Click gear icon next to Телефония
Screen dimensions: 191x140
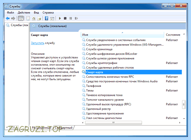83,86
